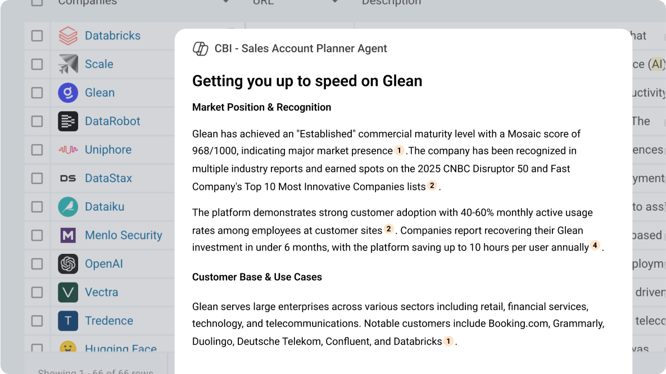Click the Tredence T logo icon
The width and height of the screenshot is (666, 374).
pyautogui.click(x=69, y=321)
